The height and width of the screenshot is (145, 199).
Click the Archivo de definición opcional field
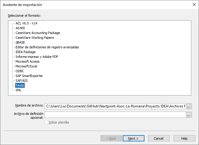click(x=115, y=115)
